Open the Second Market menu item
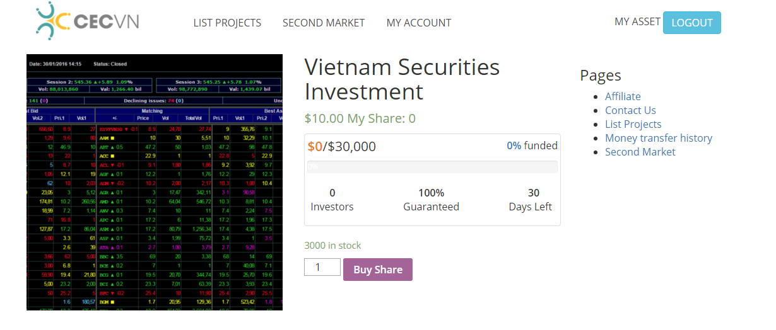 click(324, 23)
